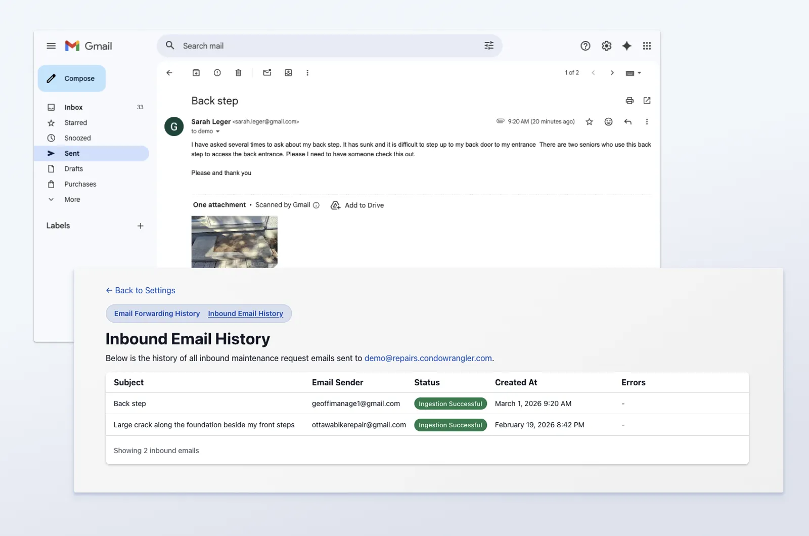Go back to the Sent list arrow
The width and height of the screenshot is (809, 536).
[169, 73]
